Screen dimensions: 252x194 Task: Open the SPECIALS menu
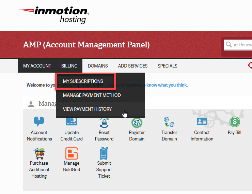[167, 66]
